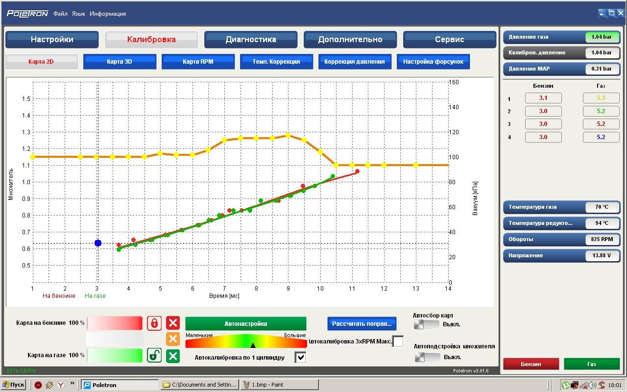
Task: Clear the gas map with the green X
Action: [x=173, y=356]
